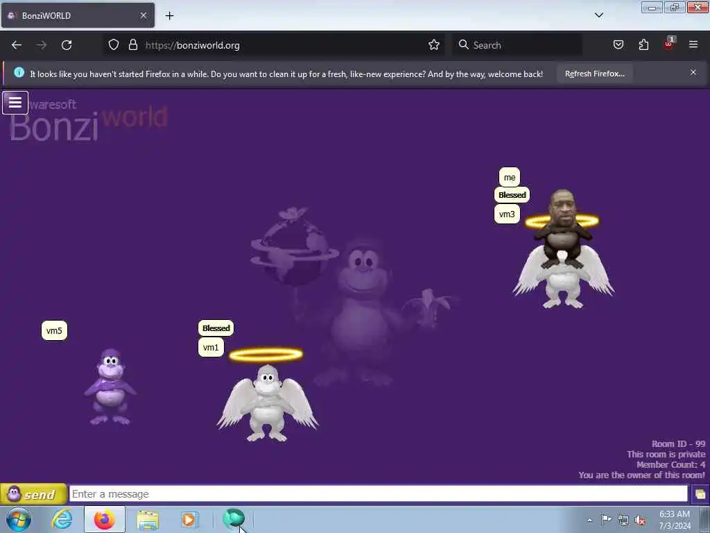Open Windows Media Player from taskbar
Viewport: 710px width, 533px height.
point(189,519)
